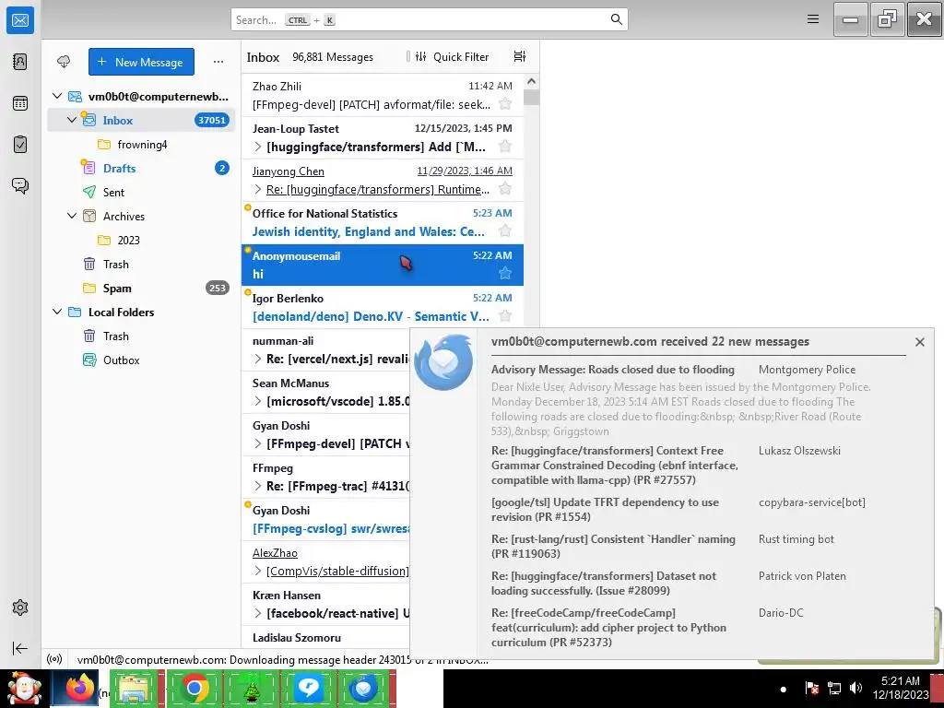Collapse the spaces toolbar arrow

point(20,648)
